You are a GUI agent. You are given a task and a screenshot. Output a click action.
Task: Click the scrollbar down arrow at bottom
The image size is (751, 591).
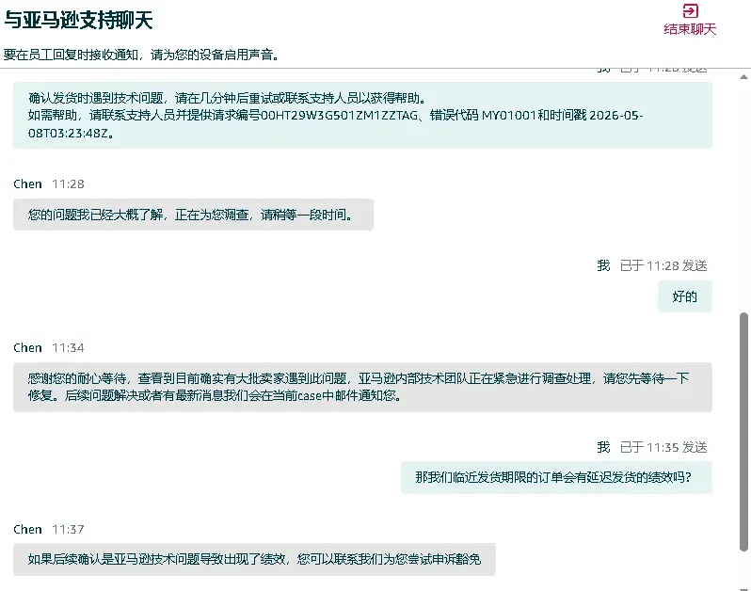click(x=743, y=588)
